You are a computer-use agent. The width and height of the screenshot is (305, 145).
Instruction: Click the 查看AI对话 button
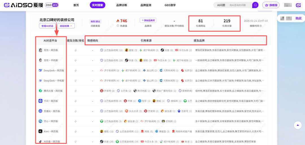(47, 26)
